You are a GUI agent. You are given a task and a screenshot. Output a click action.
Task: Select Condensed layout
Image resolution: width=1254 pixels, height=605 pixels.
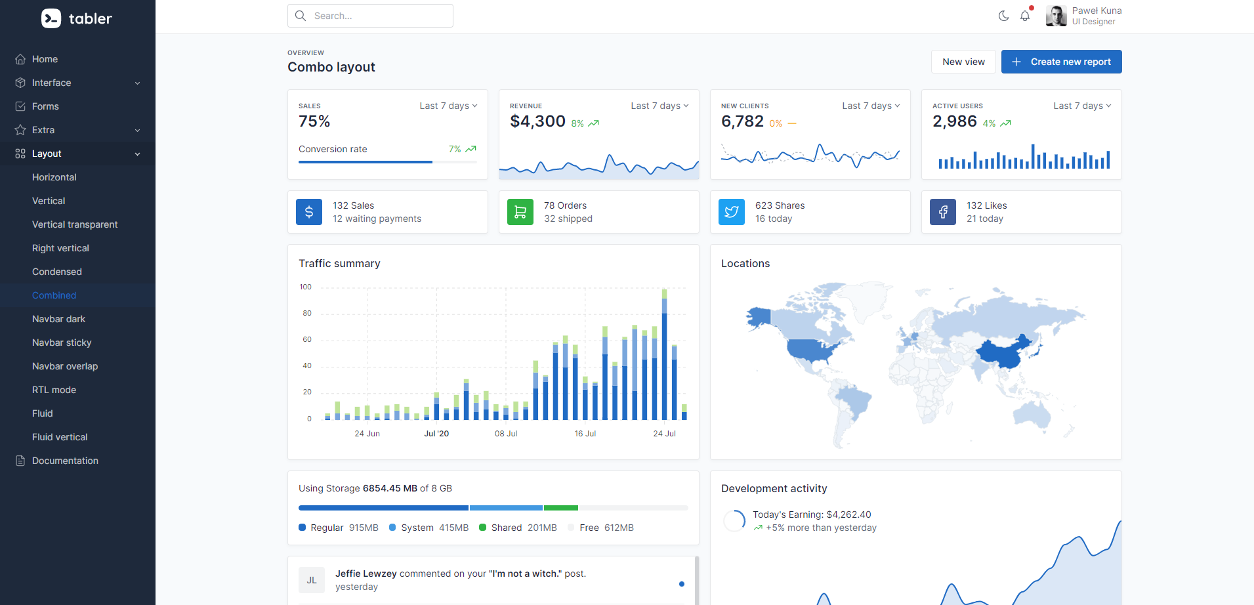tap(77, 272)
